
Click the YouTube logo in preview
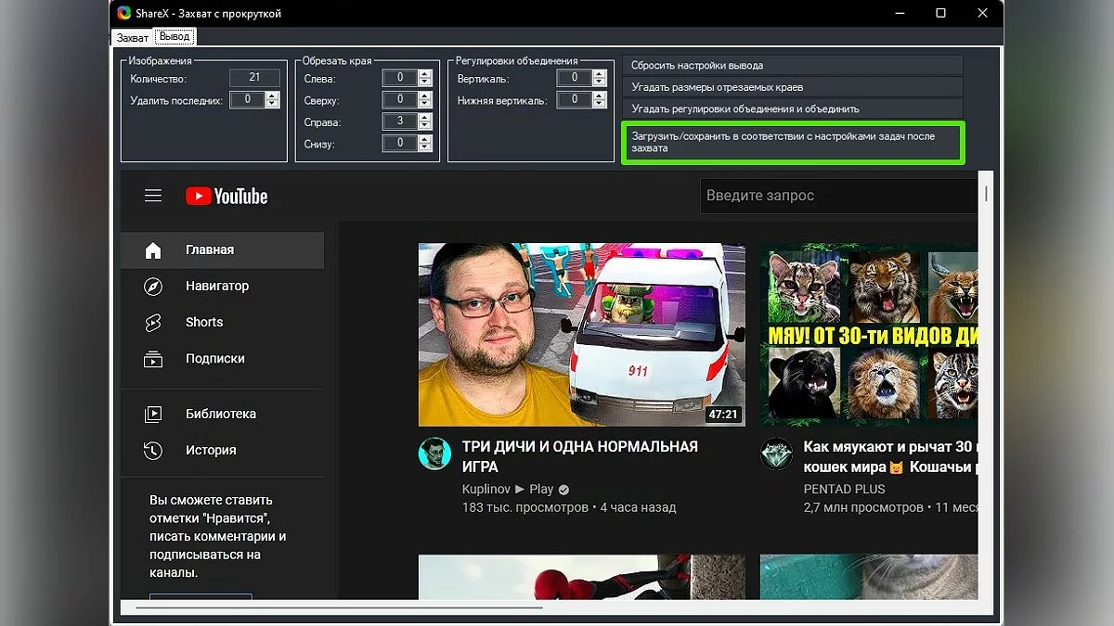tap(227, 196)
